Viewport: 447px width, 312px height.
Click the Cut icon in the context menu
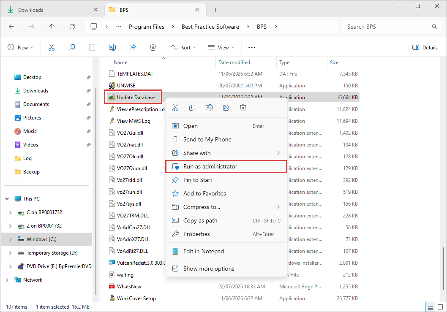(175, 108)
